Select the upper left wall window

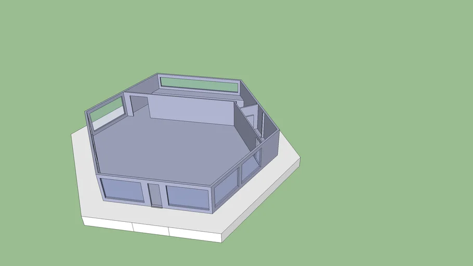tap(108, 113)
